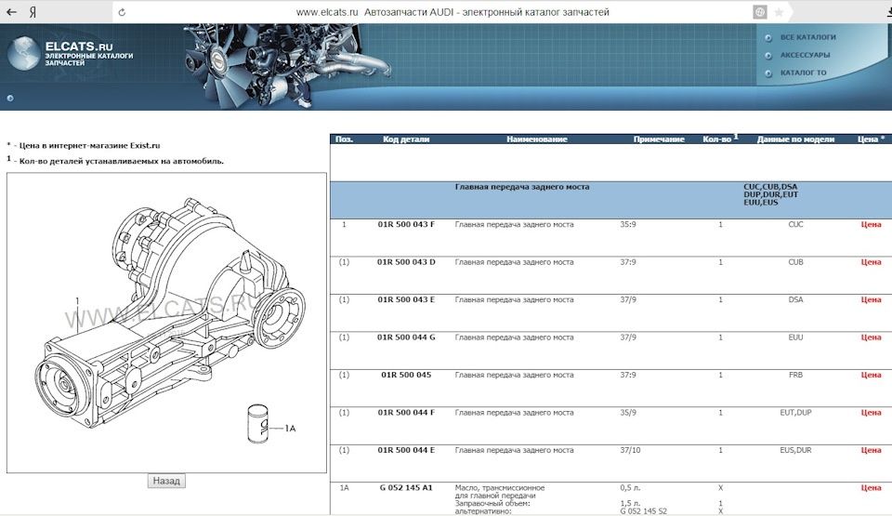Bookmark the page with the star icon

[x=779, y=12]
